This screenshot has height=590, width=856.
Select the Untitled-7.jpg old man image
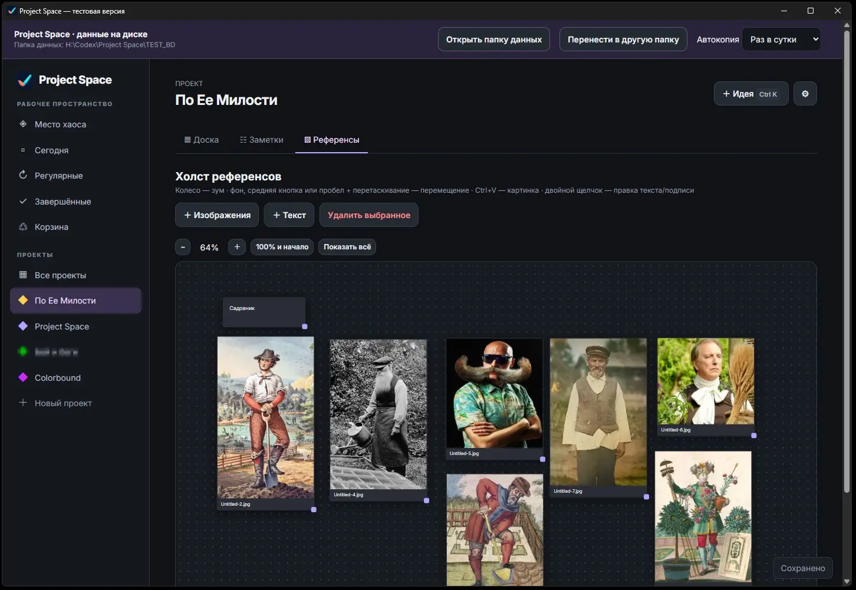[598, 412]
